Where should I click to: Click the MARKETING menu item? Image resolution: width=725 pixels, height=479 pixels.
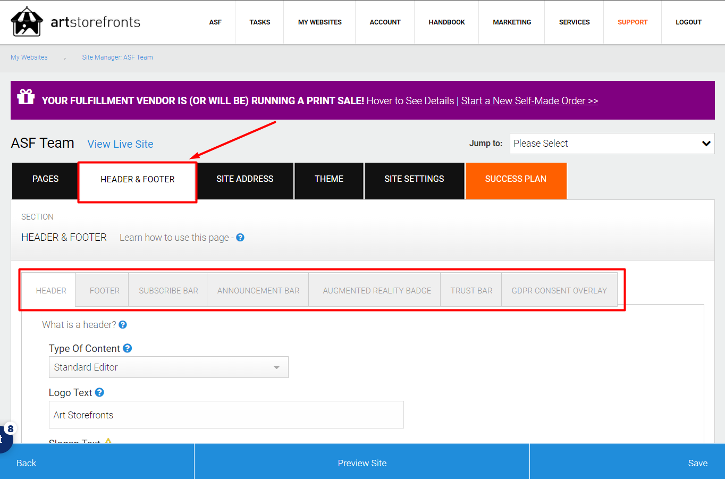tap(512, 22)
